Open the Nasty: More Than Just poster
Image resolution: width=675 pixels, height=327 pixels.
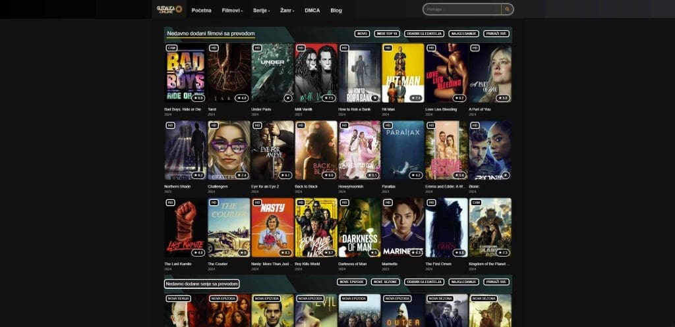point(272,227)
